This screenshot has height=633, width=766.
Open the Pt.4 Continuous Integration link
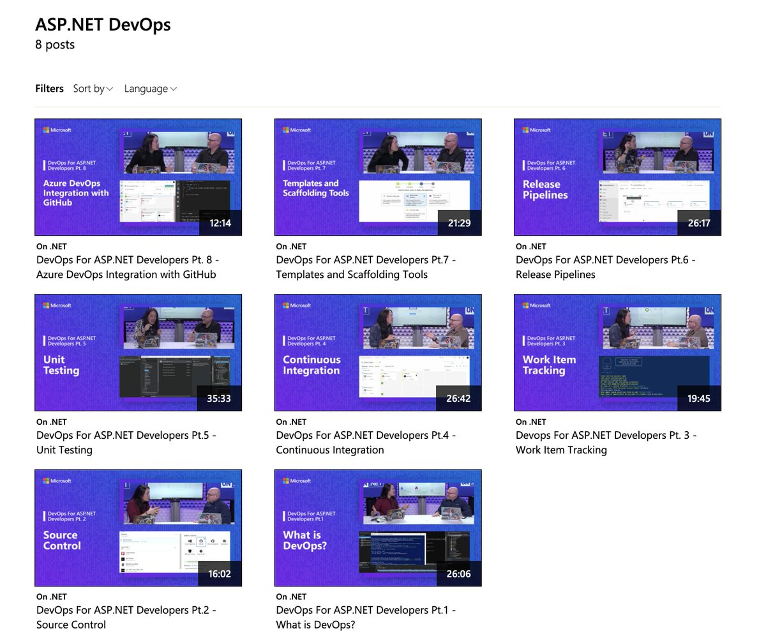(365, 442)
